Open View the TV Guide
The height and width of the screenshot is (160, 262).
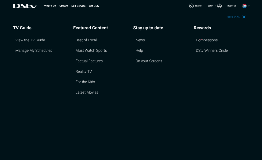point(30,40)
